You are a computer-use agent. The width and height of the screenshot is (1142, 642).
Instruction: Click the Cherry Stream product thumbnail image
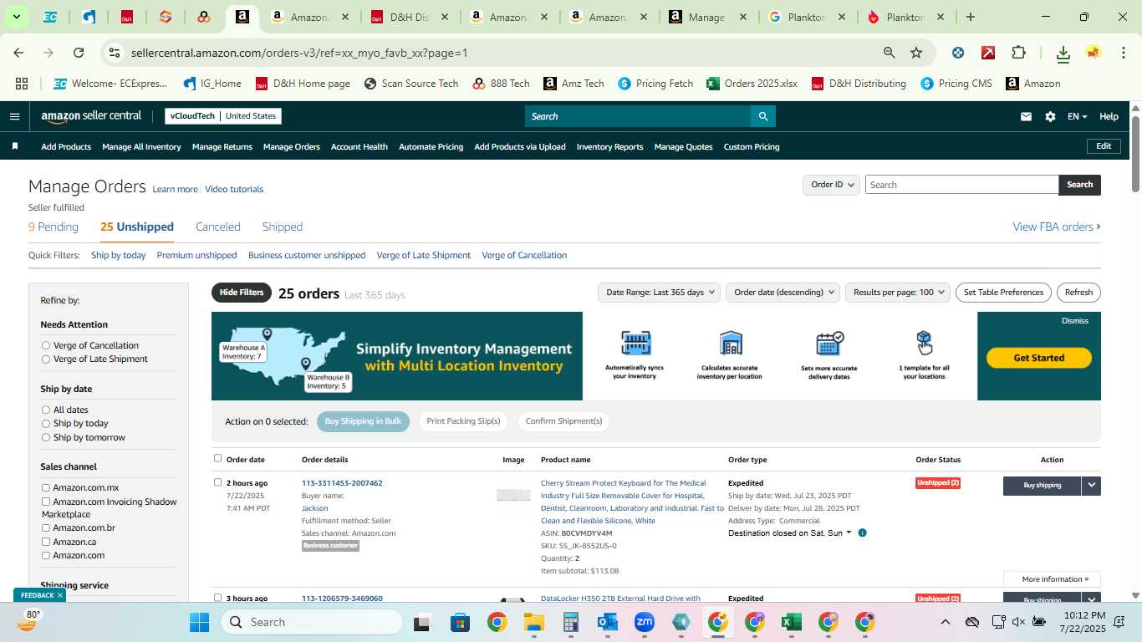pyautogui.click(x=513, y=495)
